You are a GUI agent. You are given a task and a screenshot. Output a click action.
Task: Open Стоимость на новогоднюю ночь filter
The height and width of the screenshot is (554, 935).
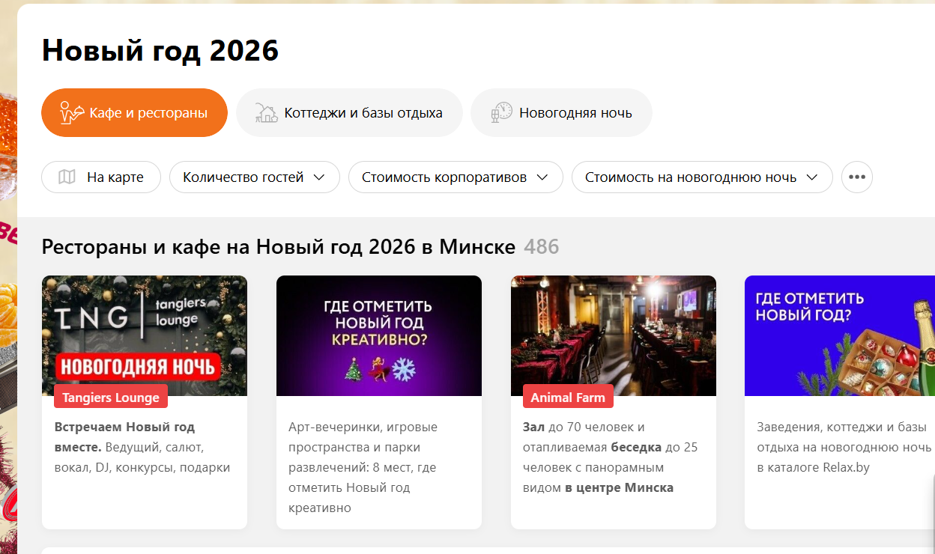[702, 177]
